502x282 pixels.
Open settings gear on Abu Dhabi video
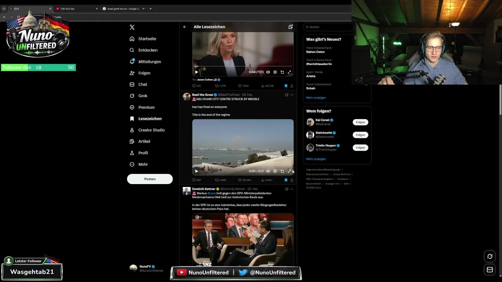275,171
